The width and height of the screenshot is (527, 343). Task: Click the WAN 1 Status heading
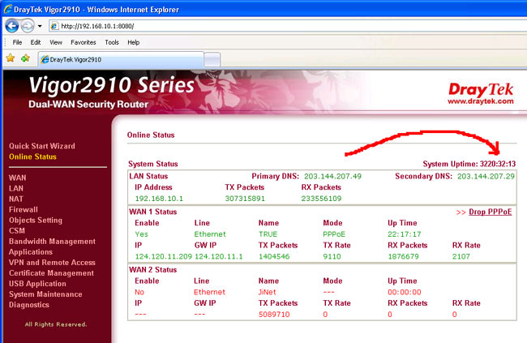[x=153, y=212]
